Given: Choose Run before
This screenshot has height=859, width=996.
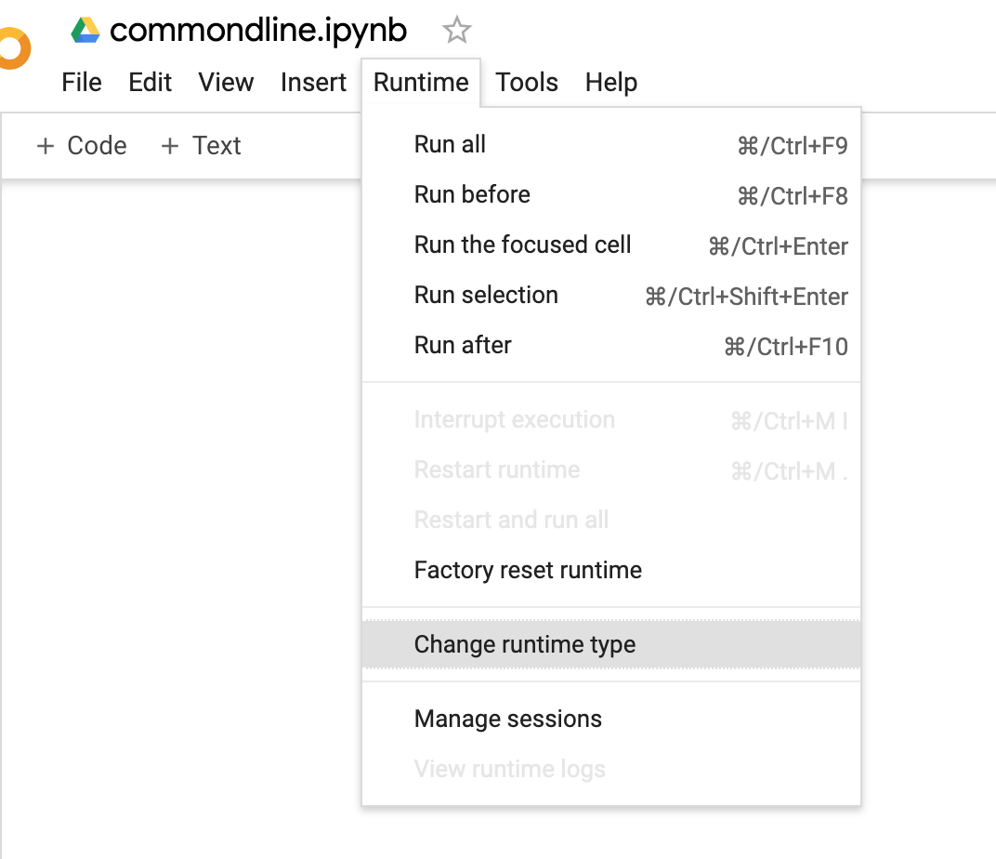Looking at the screenshot, I should tap(472, 195).
